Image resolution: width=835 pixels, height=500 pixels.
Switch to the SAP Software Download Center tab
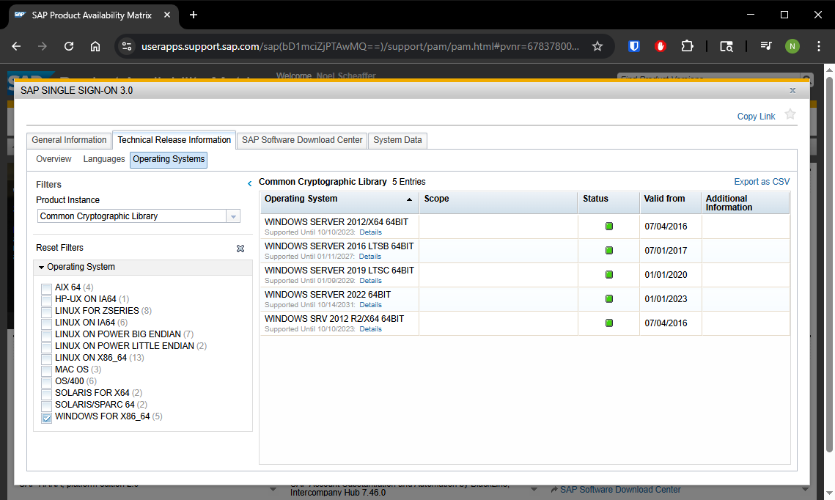click(302, 140)
